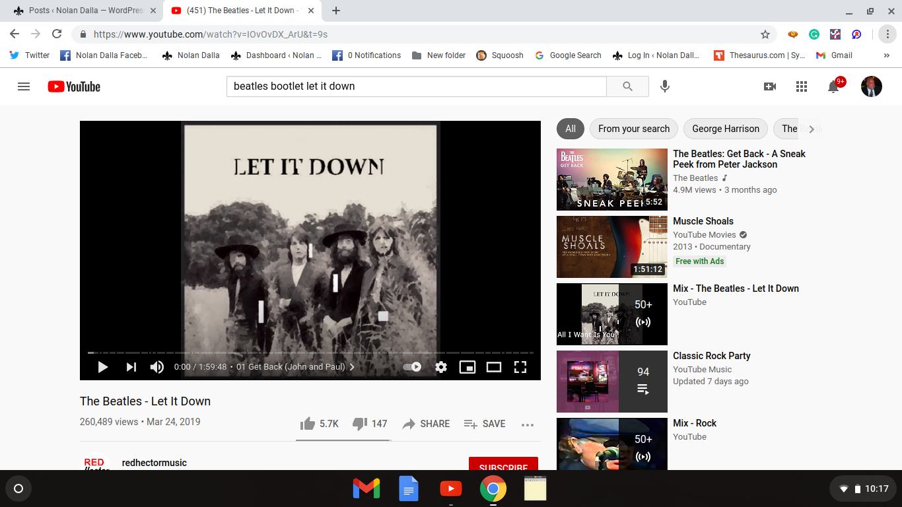This screenshot has height=507, width=902.
Task: Open 'Mix - The Beatles - Let It Down'
Action: 736,288
